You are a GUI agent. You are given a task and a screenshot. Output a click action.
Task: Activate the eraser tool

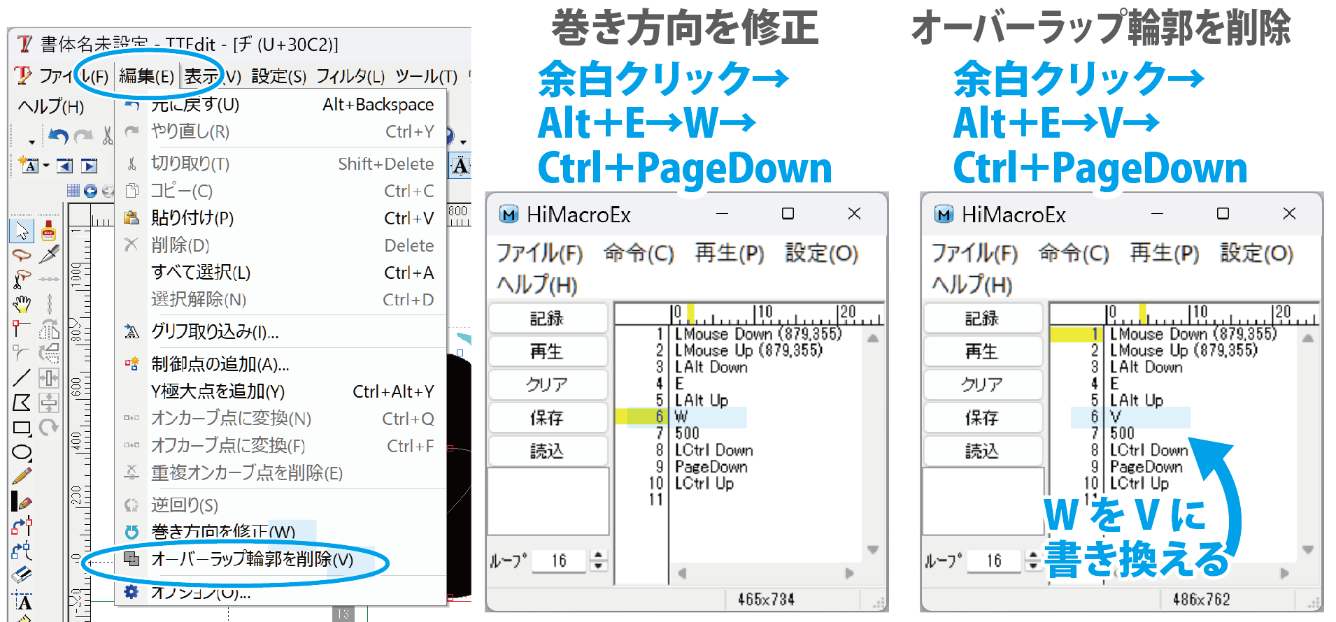(22, 575)
